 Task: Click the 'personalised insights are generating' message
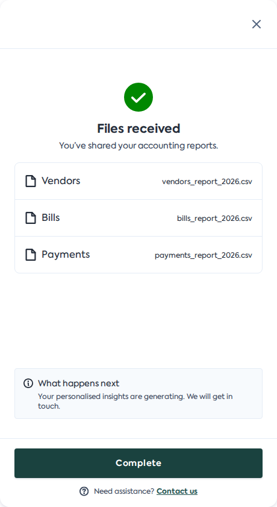click(135, 401)
